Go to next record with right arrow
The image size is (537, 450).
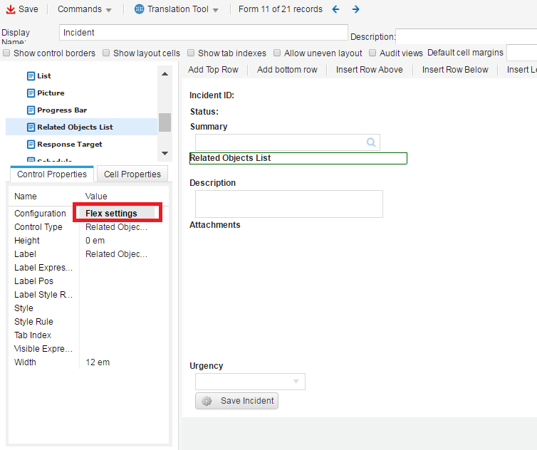tap(355, 9)
